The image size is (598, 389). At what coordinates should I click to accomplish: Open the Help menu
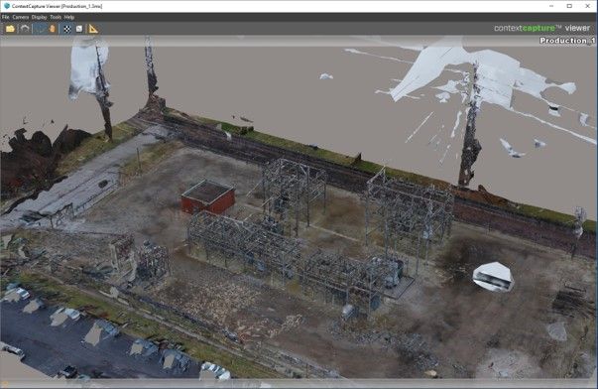tap(69, 17)
